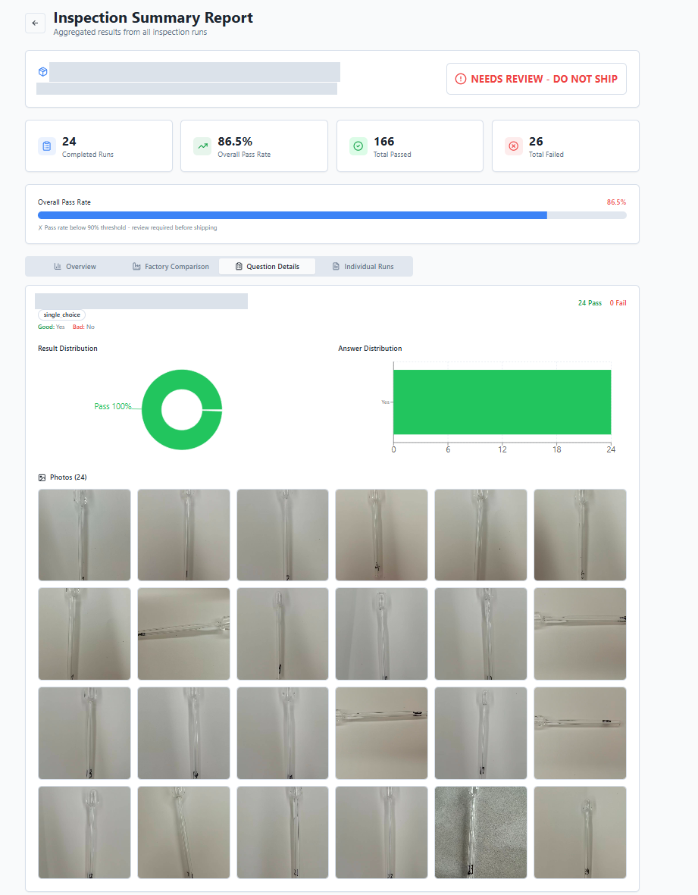This screenshot has width=698, height=895.
Task: Open the fourth photo in the first row
Action: click(382, 535)
